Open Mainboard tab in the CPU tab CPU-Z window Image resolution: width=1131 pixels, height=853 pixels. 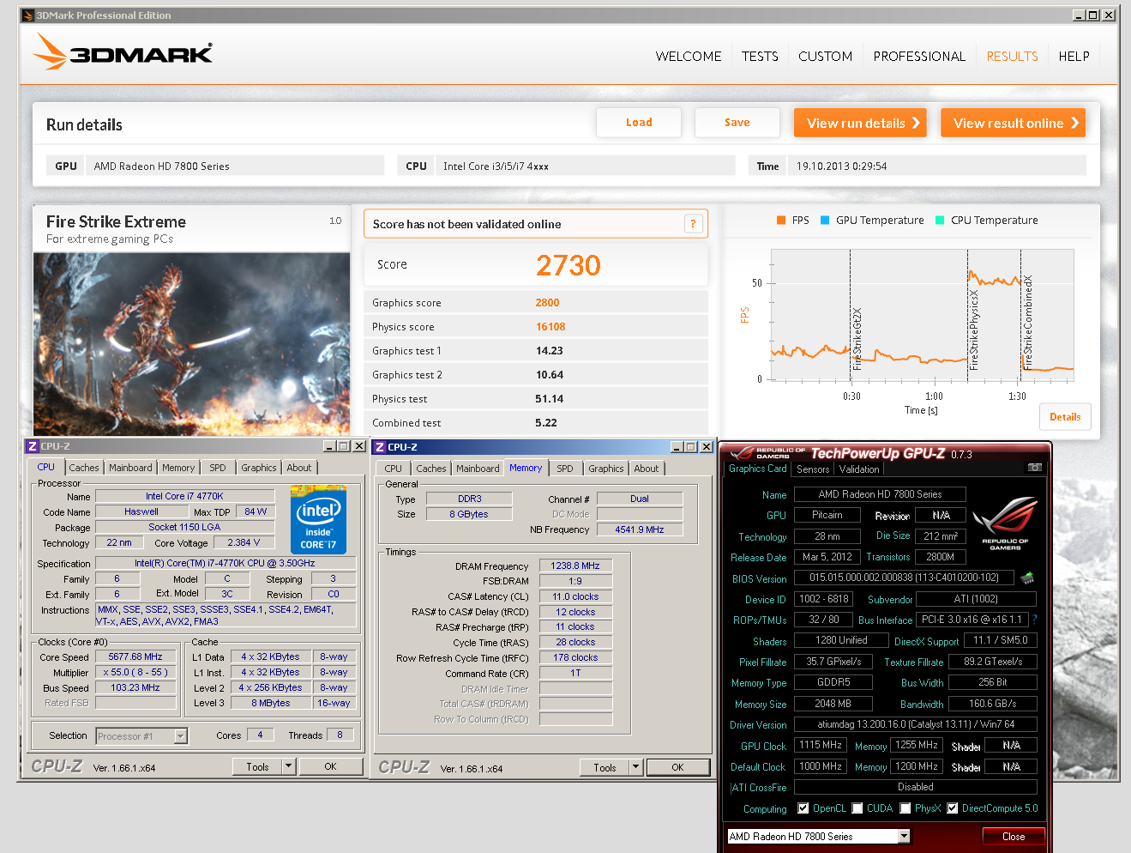click(x=130, y=468)
